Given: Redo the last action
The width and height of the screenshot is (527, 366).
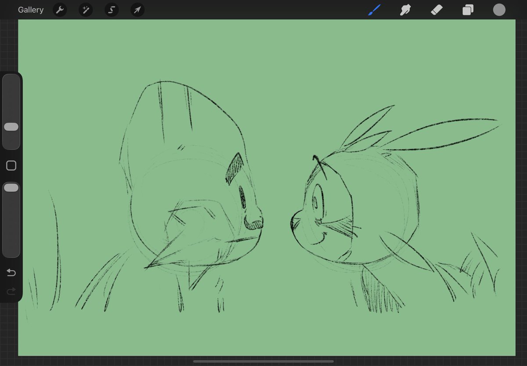Looking at the screenshot, I should [11, 291].
